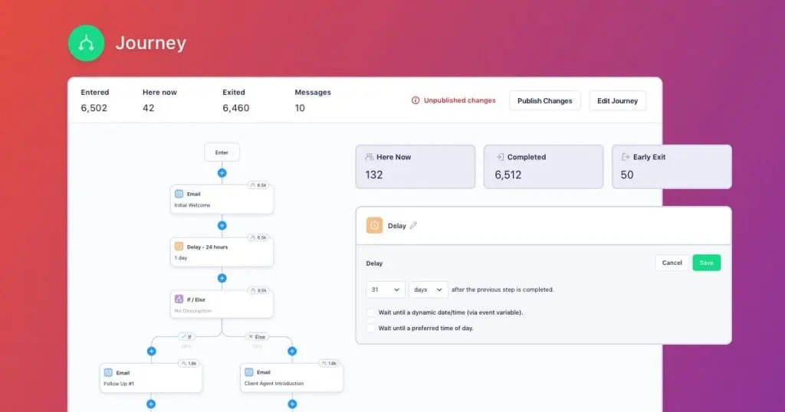Click the Exited 6,460 stat
This screenshot has height=412, width=785.
236,100
